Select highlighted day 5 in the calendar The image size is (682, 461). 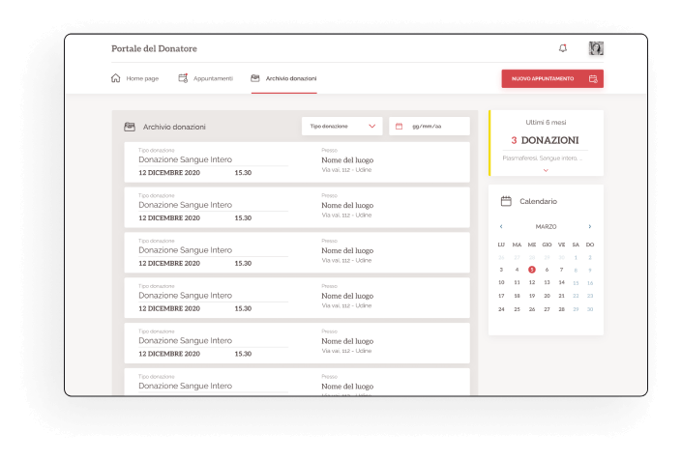click(x=531, y=270)
